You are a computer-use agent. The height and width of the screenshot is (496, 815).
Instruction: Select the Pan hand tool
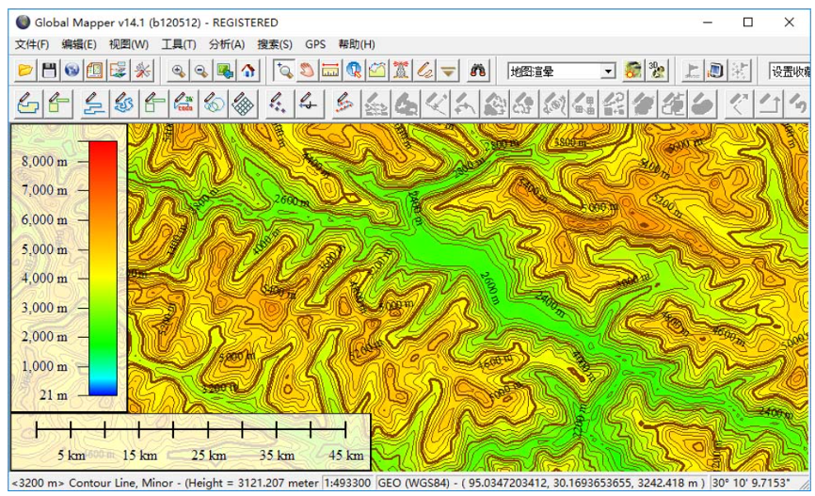click(307, 71)
